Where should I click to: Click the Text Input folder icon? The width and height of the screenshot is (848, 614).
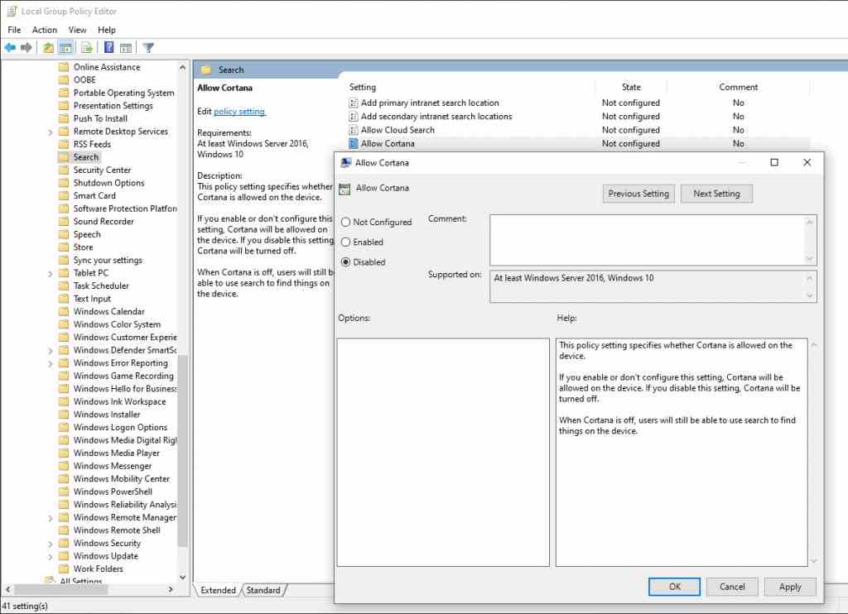click(64, 299)
